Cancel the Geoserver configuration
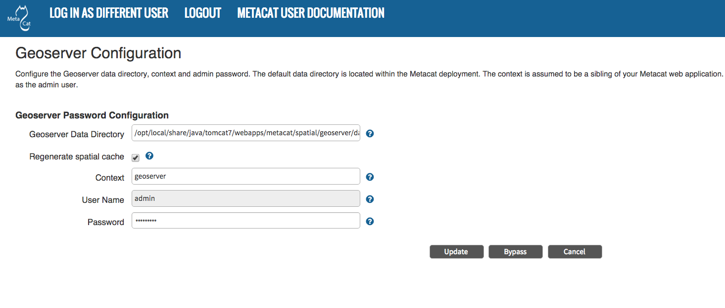Viewport: 725px width, 308px height. click(575, 252)
